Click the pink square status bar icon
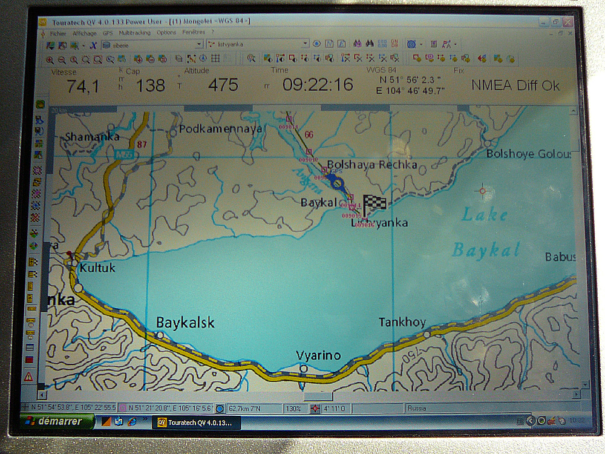Screen dimensions: 605x454 (123, 407)
